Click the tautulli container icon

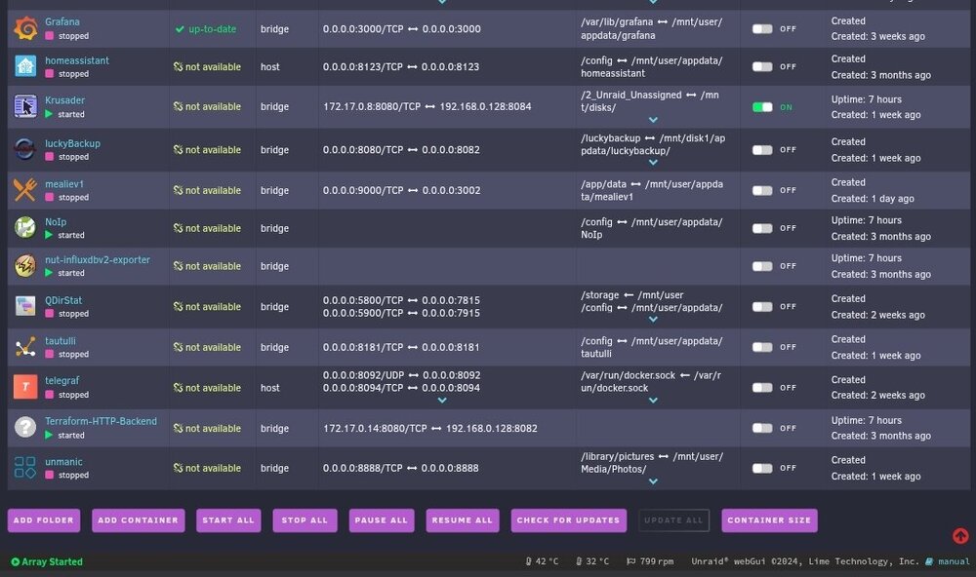25,347
